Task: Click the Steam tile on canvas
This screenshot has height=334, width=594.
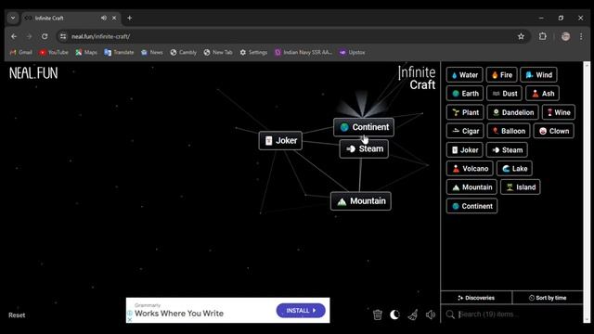Action: 364,148
